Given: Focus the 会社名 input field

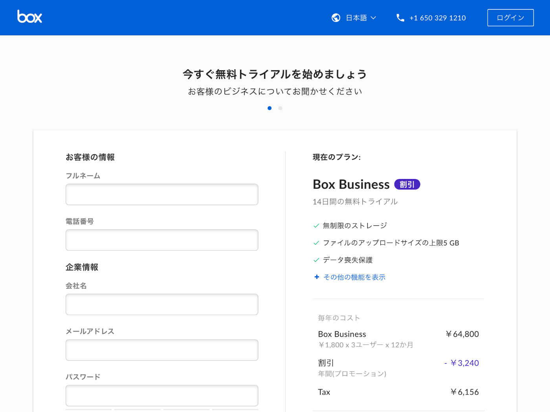Looking at the screenshot, I should [x=162, y=304].
